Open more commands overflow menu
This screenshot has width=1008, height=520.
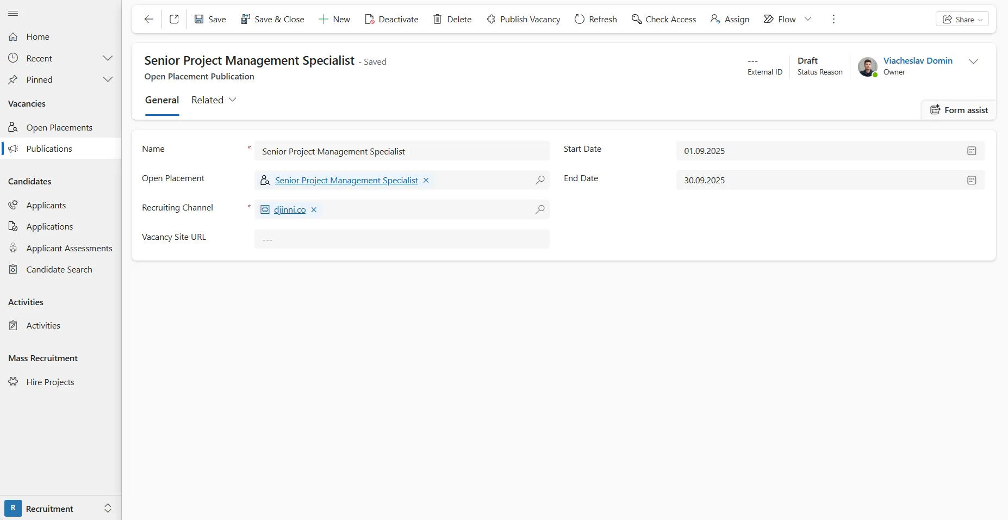[x=833, y=19]
